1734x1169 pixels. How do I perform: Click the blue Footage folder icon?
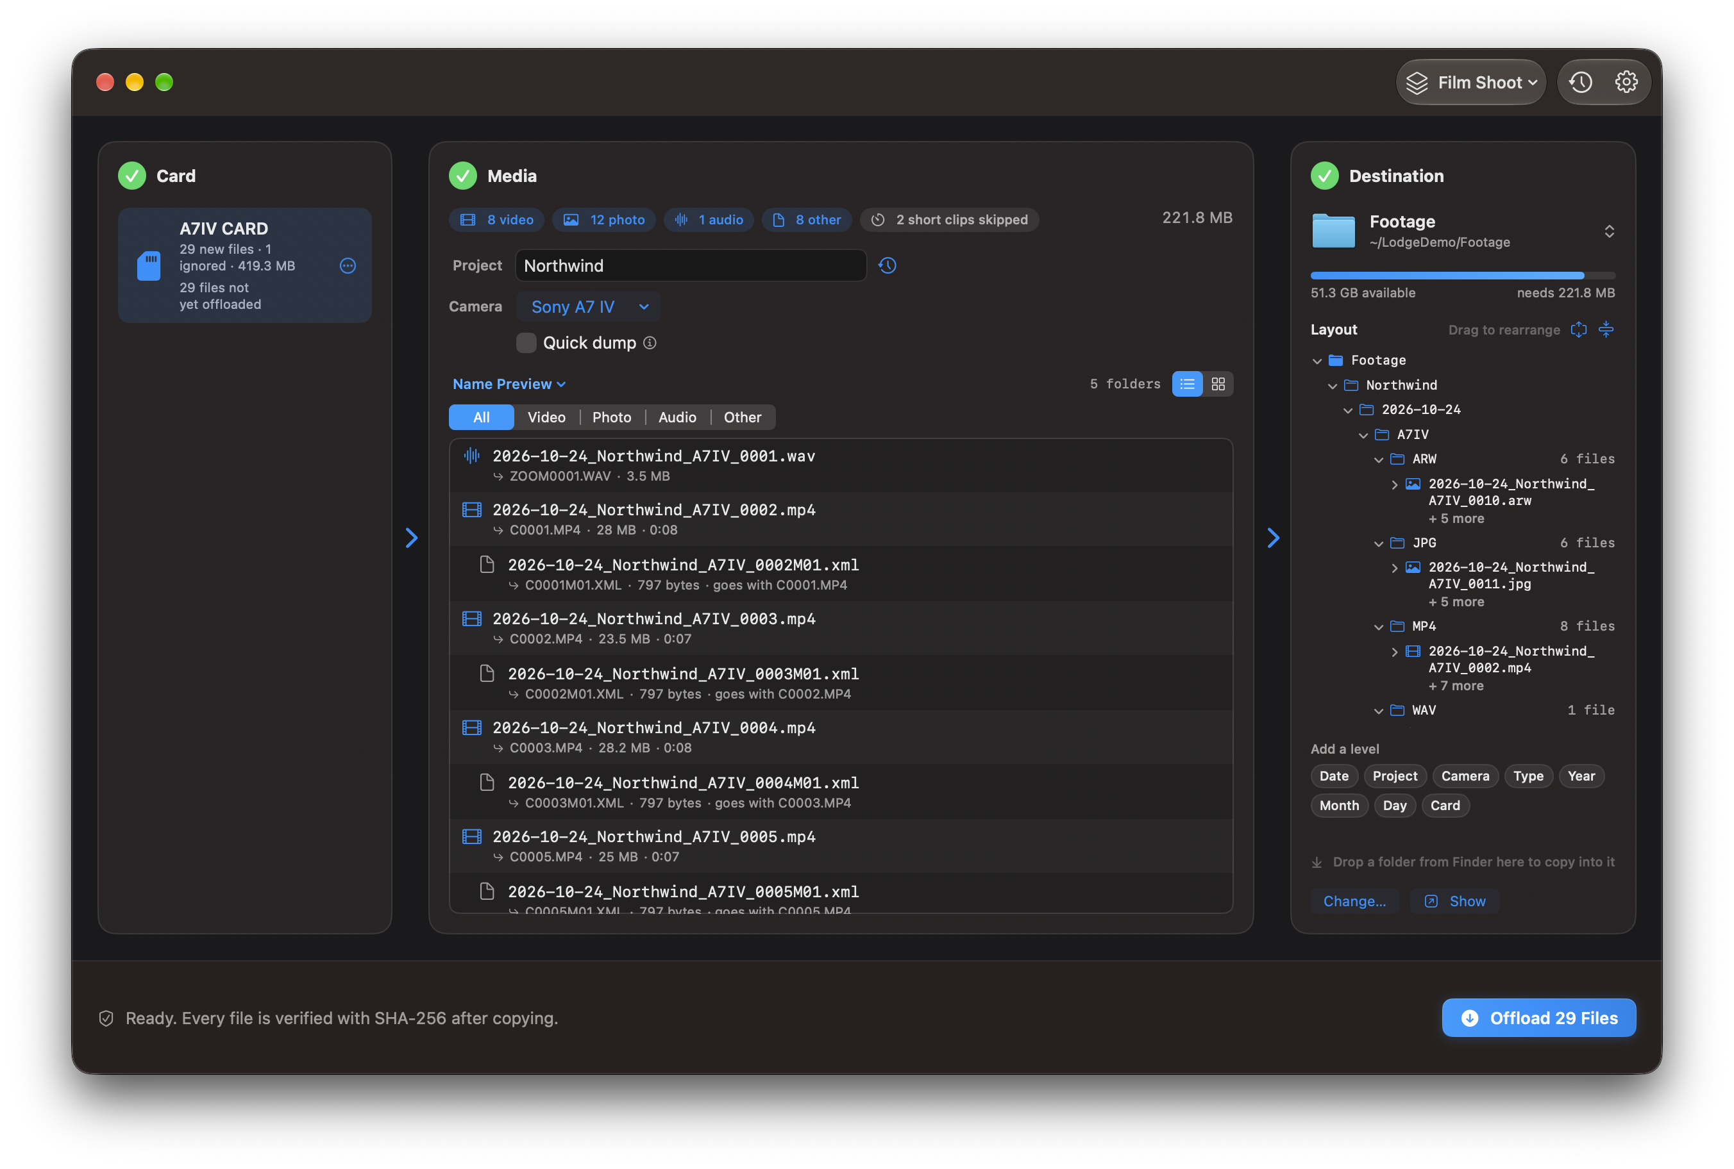pyautogui.click(x=1333, y=231)
